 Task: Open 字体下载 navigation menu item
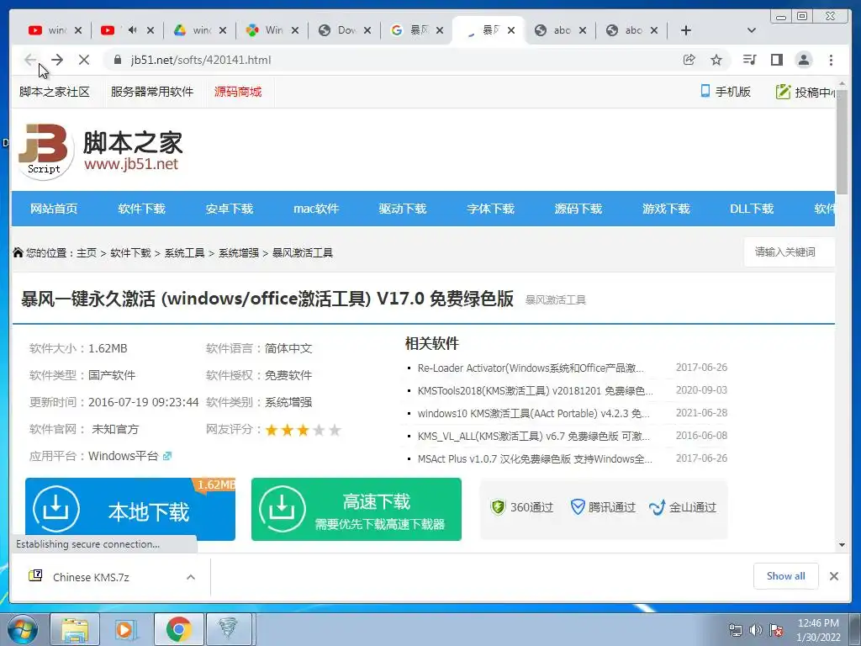(x=490, y=209)
